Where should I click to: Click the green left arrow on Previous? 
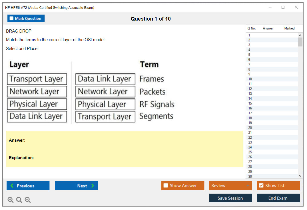click(12, 186)
